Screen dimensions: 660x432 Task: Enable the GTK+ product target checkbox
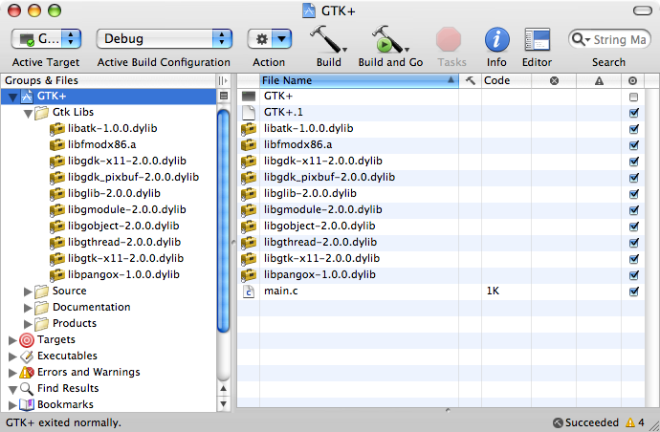(x=633, y=97)
